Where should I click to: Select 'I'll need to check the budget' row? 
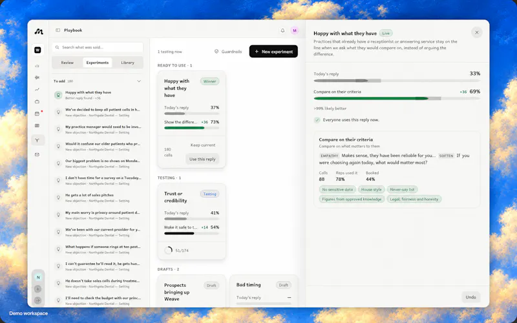click(98, 300)
